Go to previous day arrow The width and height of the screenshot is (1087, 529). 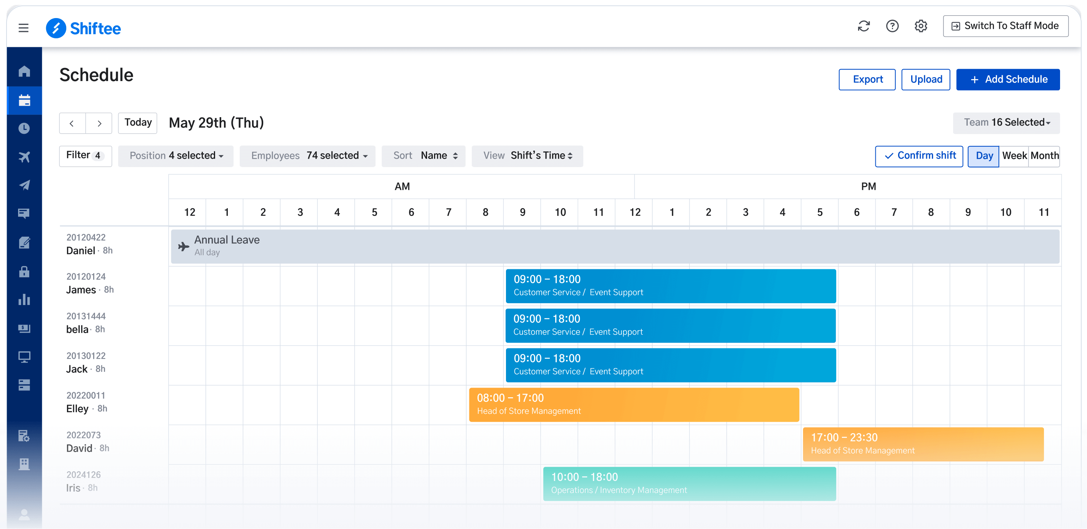[72, 123]
